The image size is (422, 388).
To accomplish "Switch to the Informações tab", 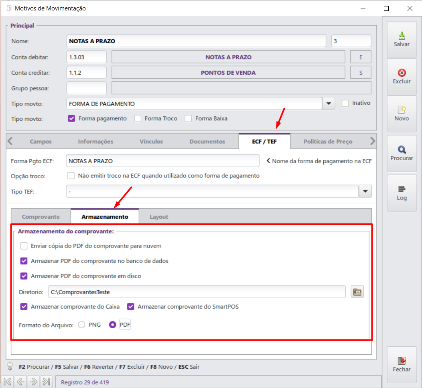I will [95, 142].
